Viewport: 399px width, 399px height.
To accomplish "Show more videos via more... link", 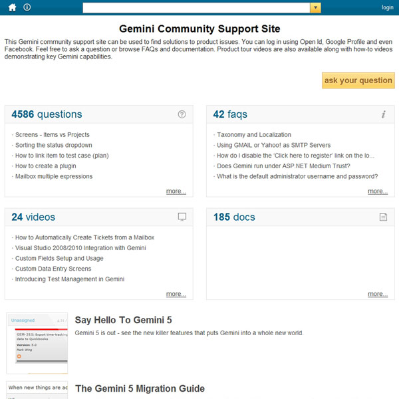I will 176,294.
